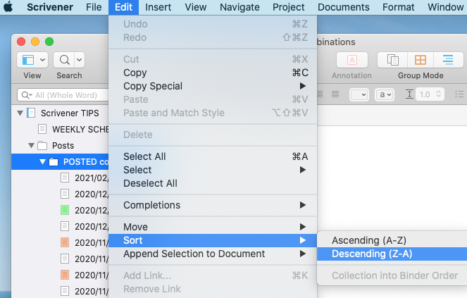Click the binder search field
This screenshot has width=467, height=298.
click(63, 95)
